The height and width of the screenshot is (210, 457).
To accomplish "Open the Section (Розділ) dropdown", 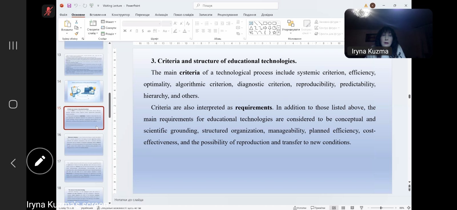I will (109, 34).
